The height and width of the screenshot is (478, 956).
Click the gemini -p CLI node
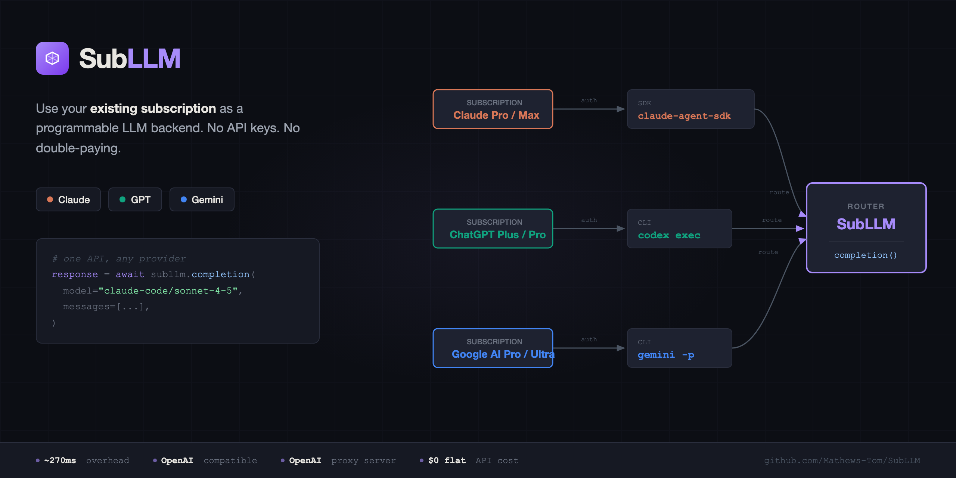(680, 348)
